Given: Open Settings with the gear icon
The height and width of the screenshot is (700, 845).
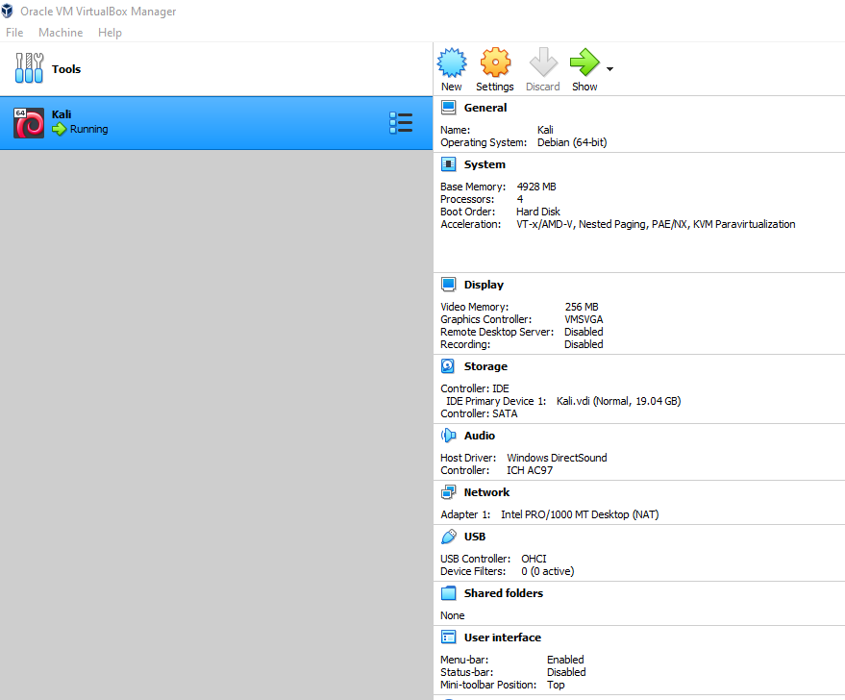Looking at the screenshot, I should (x=495, y=63).
